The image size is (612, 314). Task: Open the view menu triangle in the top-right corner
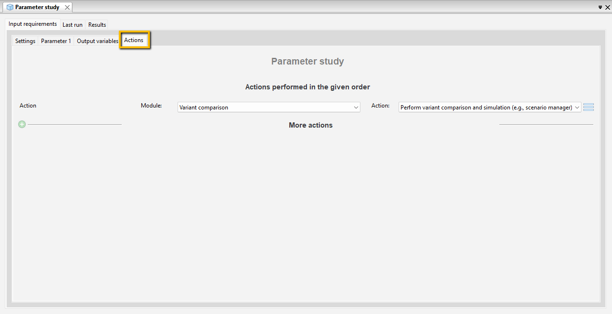click(600, 8)
